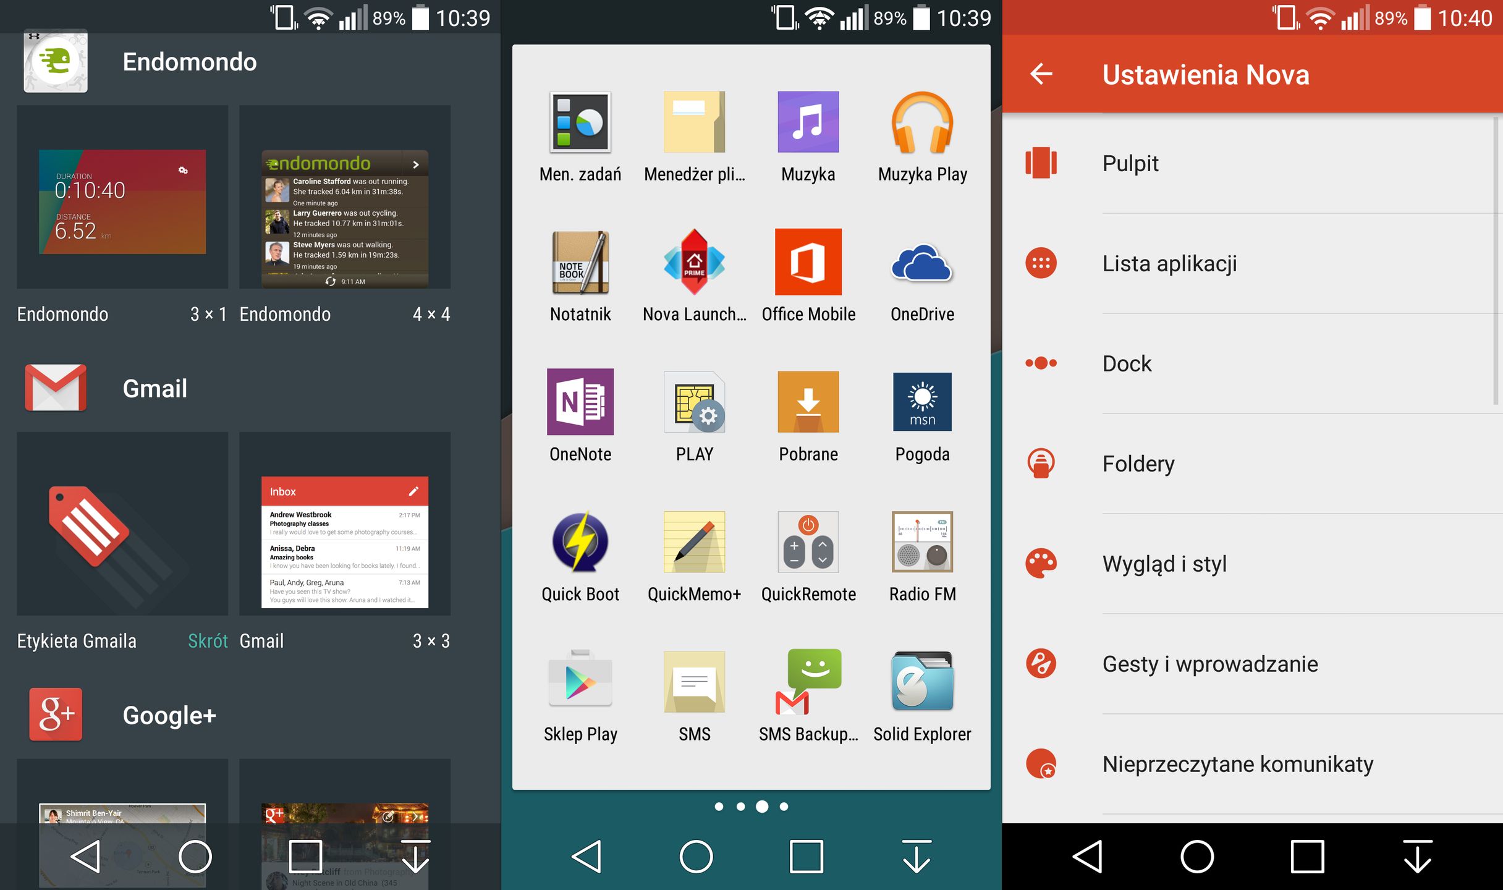1503x890 pixels.
Task: Select the current page indicator dot
Action: 762,806
